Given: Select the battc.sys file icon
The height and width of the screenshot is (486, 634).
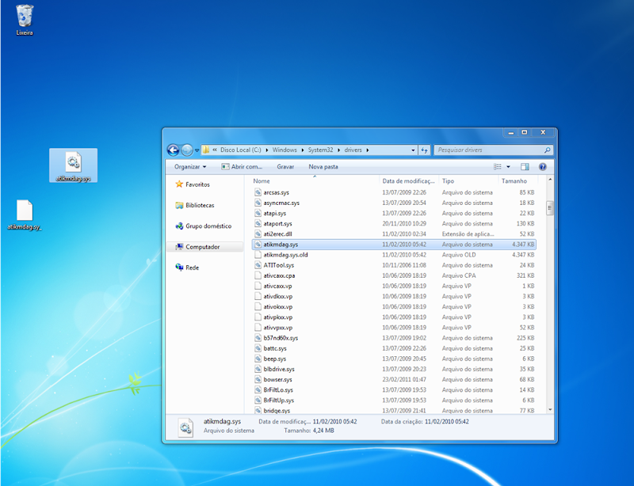Looking at the screenshot, I should click(258, 348).
